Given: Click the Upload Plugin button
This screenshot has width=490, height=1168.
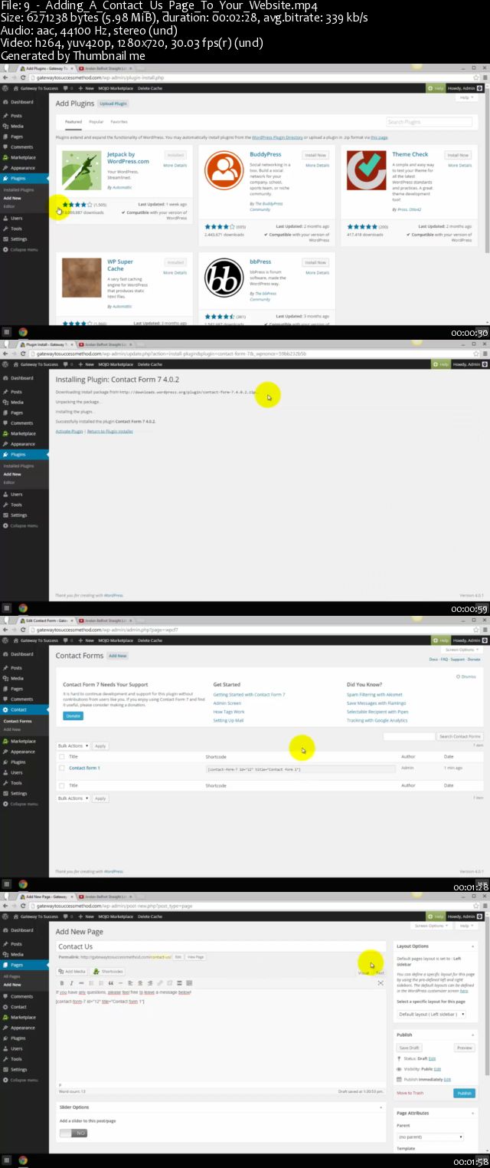Looking at the screenshot, I should coord(113,103).
